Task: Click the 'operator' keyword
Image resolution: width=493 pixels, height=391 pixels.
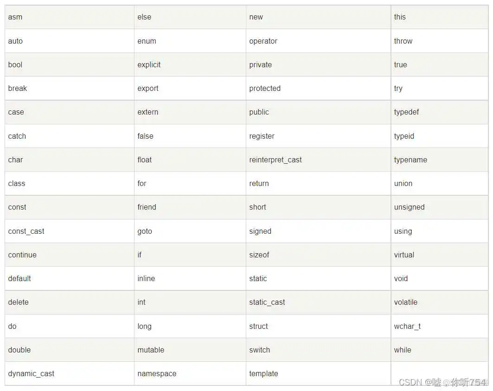Action: pyautogui.click(x=263, y=41)
